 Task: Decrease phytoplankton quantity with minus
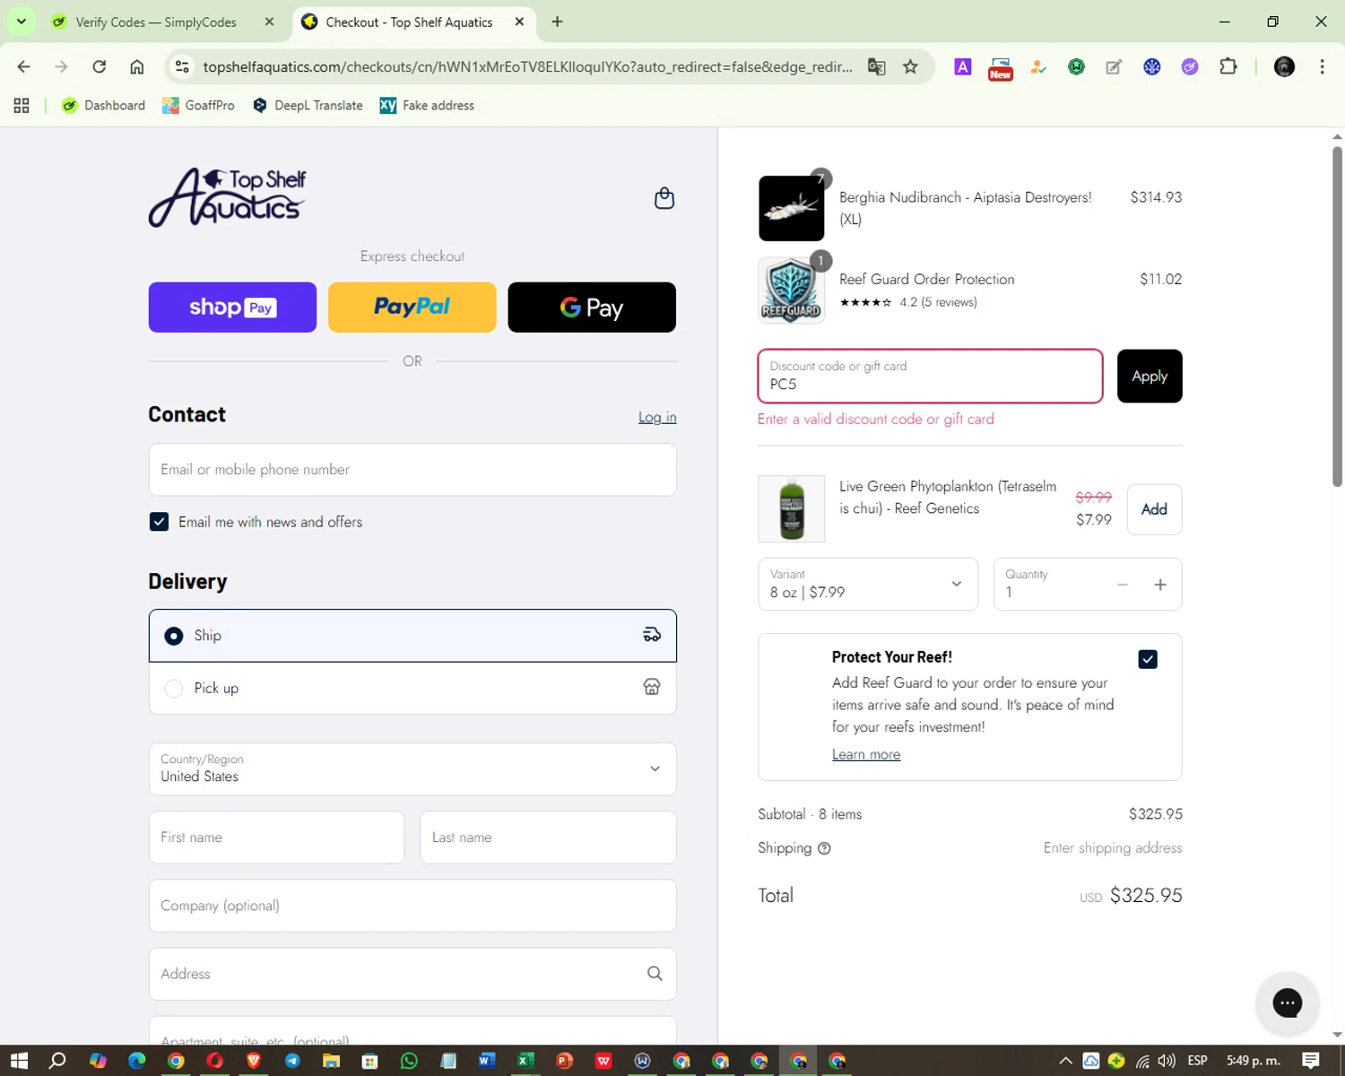click(x=1123, y=585)
